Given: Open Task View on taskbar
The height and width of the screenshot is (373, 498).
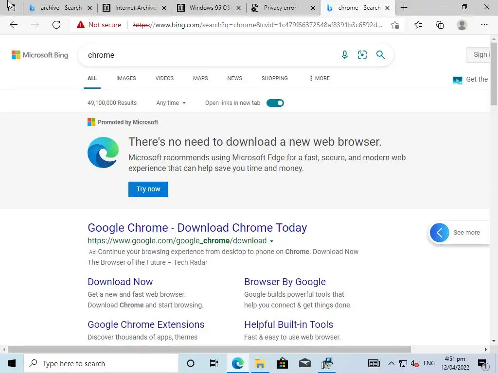Looking at the screenshot, I should (x=214, y=363).
